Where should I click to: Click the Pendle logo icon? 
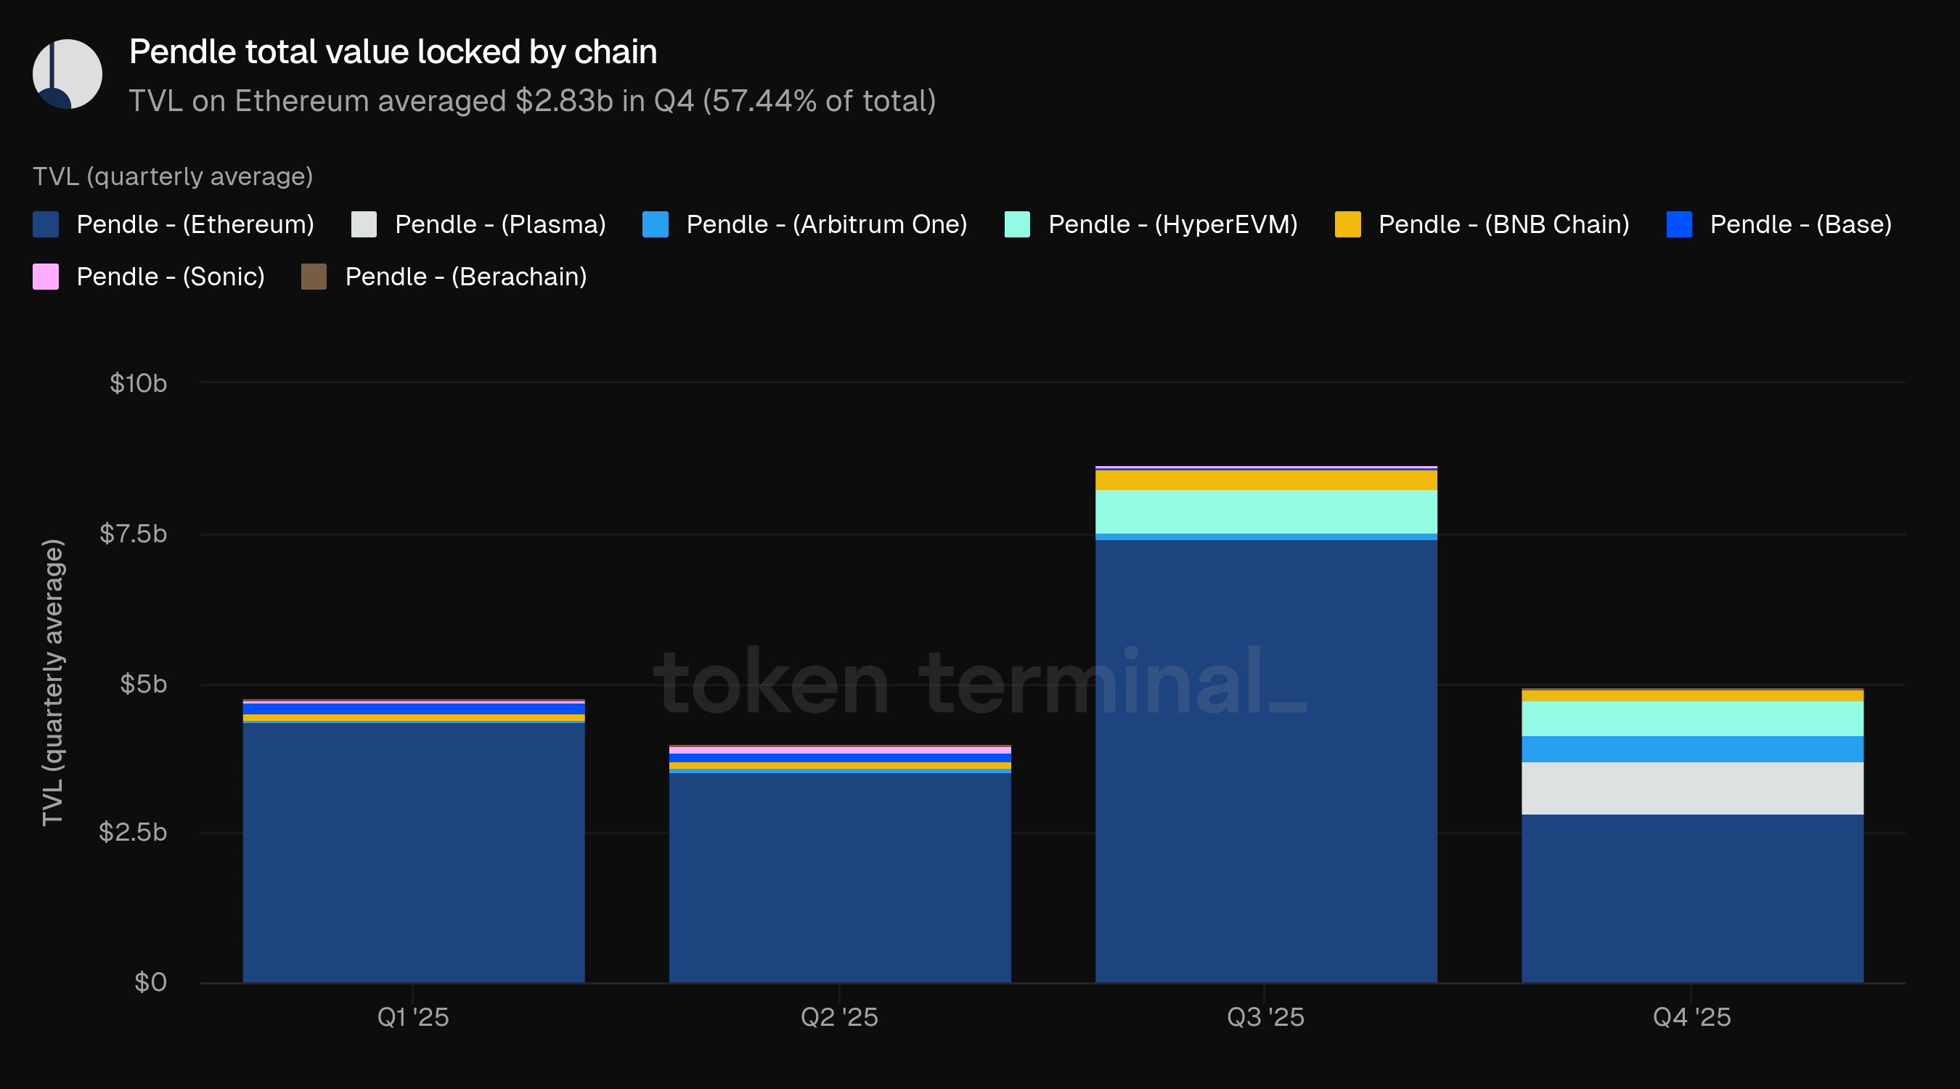pos(67,74)
